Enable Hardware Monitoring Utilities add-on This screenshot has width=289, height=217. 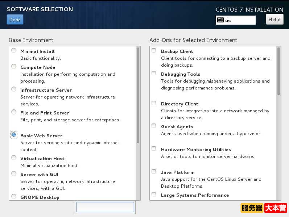[x=154, y=149]
